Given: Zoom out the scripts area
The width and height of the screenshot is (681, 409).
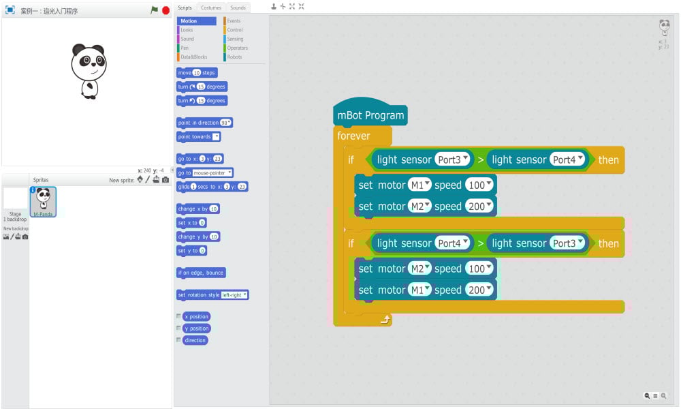Looking at the screenshot, I should pos(646,395).
